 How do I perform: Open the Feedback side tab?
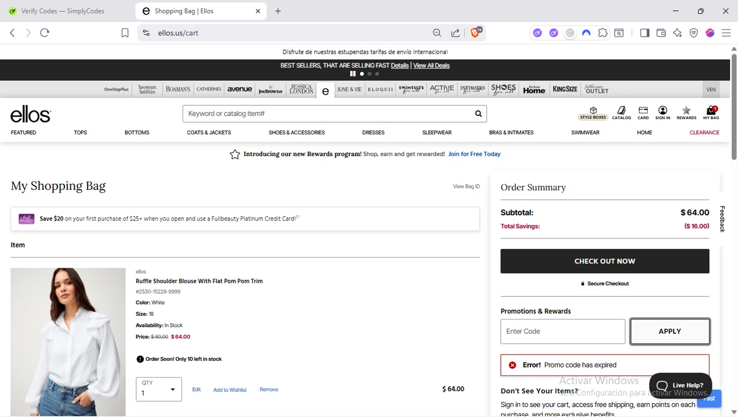[x=722, y=219]
